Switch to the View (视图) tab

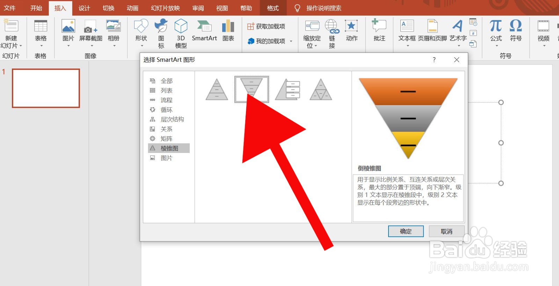(x=222, y=8)
